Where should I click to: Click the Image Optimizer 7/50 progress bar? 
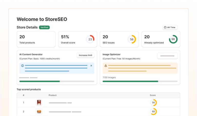(x=140, y=81)
